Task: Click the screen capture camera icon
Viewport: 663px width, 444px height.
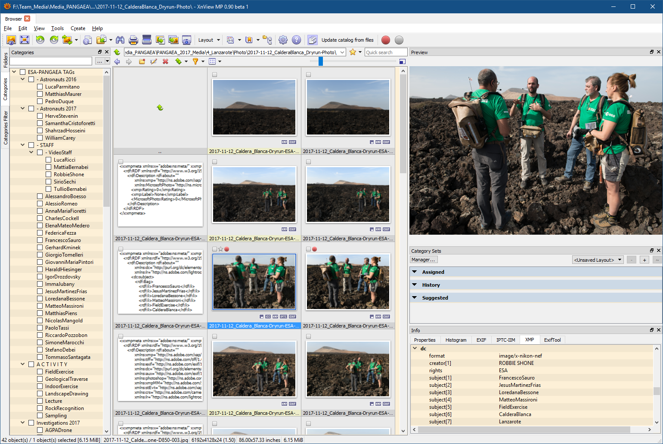Action: coord(186,40)
